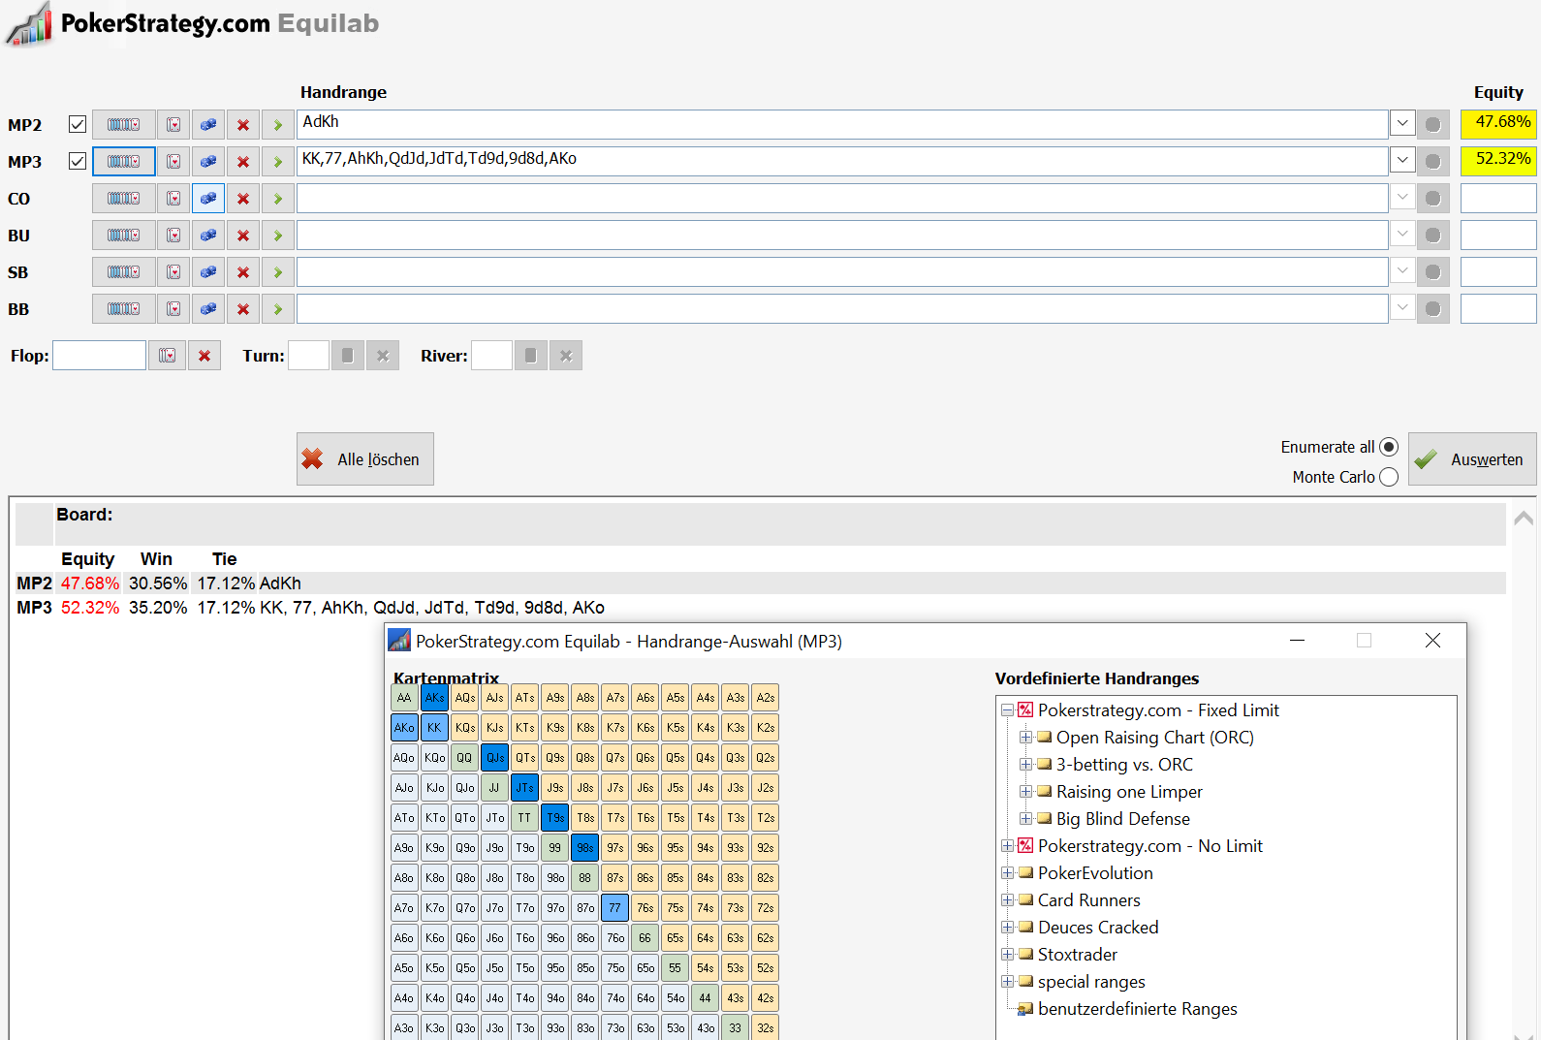
Task: Expand 3-betting vs. ORC folder
Action: [1025, 765]
